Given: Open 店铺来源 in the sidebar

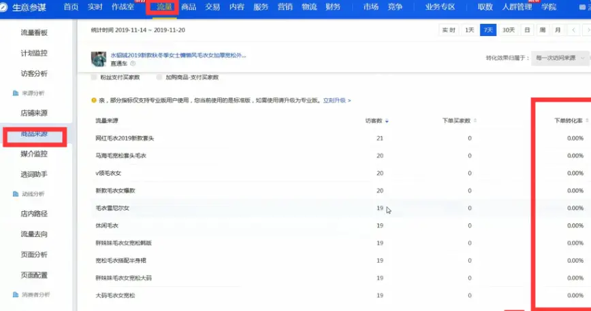Looking at the screenshot, I should click(34, 113).
